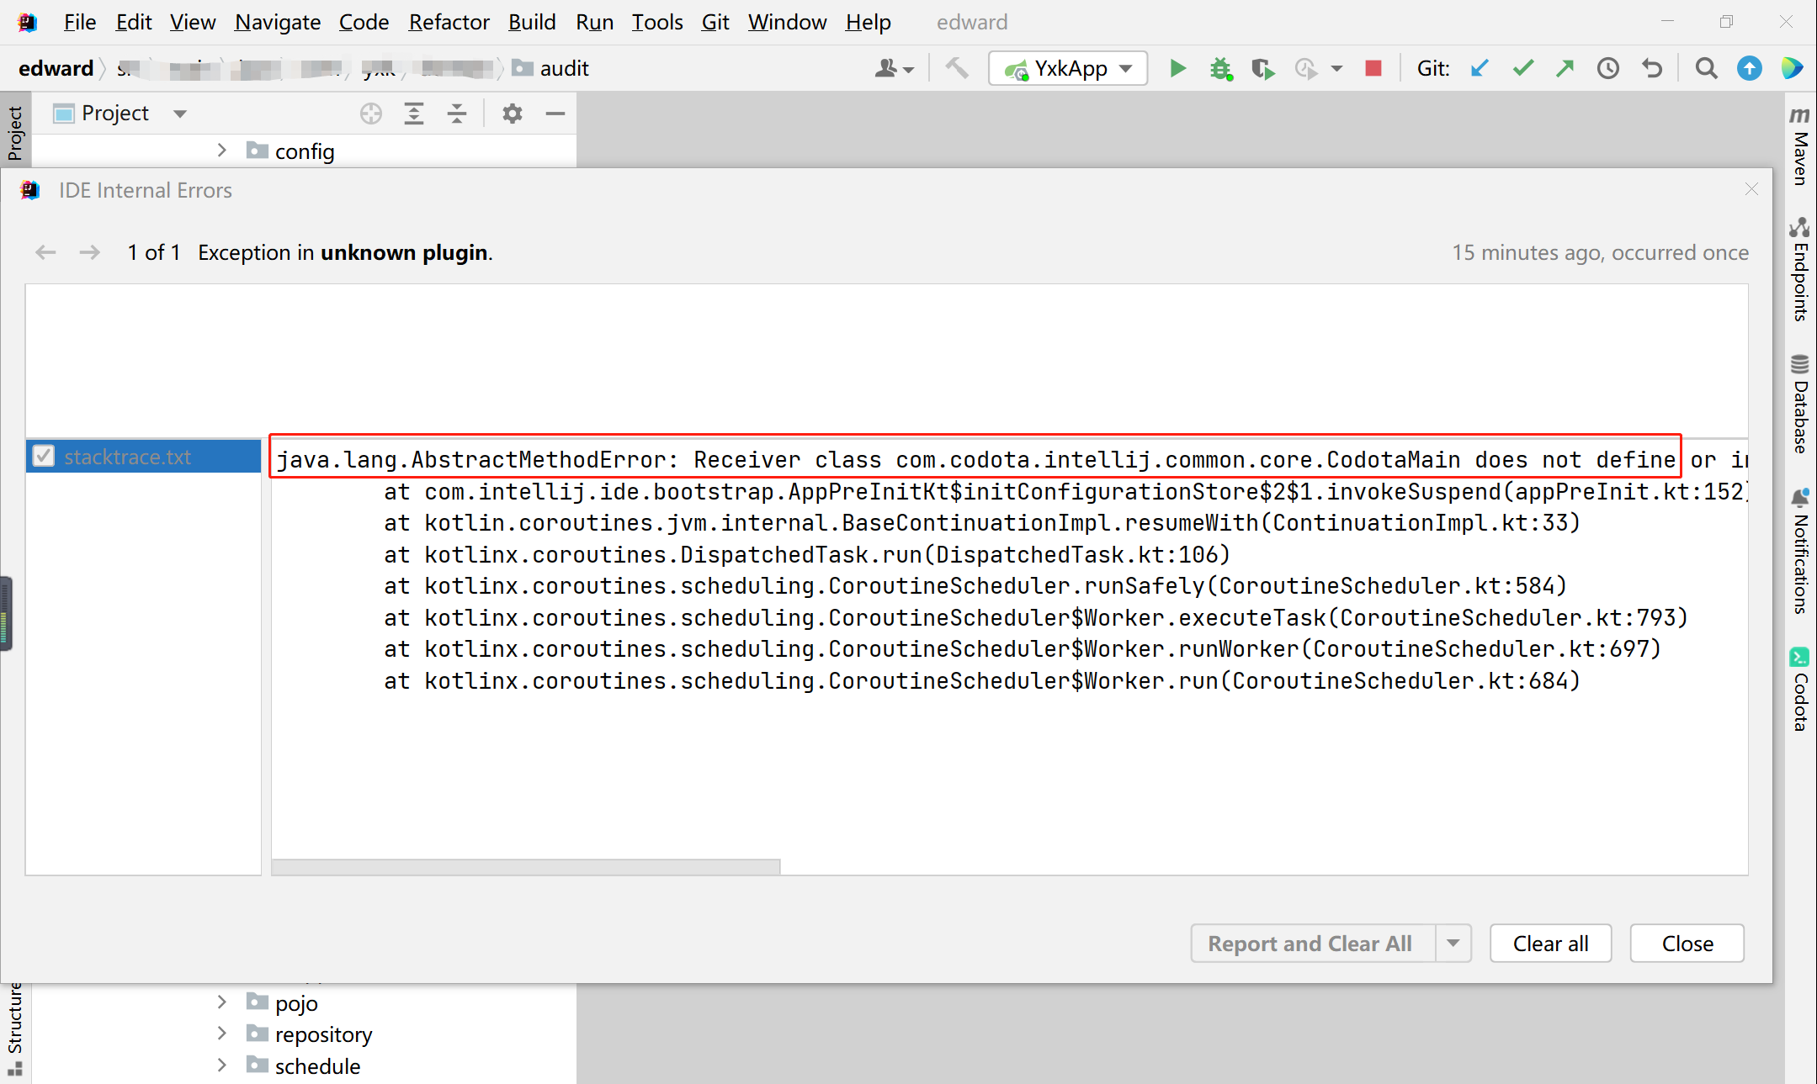
Task: Click the Clear all button
Action: pos(1550,944)
